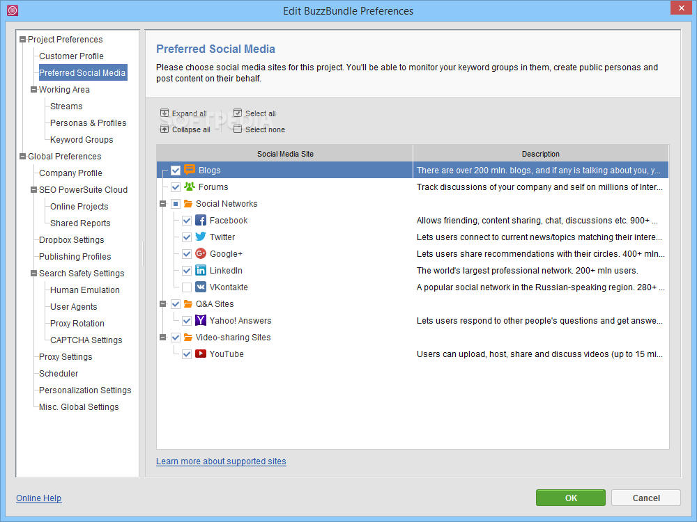This screenshot has height=522, width=697.
Task: Click the LinkedIn logo icon
Action: tap(201, 270)
